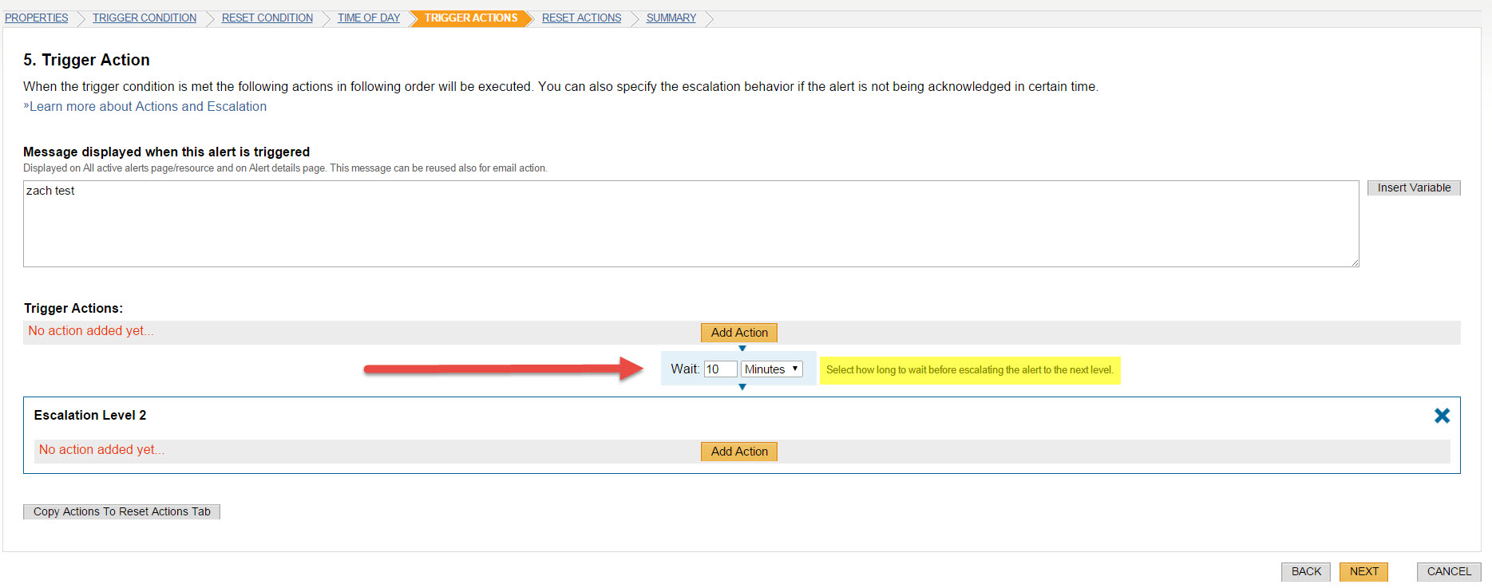This screenshot has height=588, width=1492.
Task: Select the active Trigger Actions tab
Action: pyautogui.click(x=471, y=18)
